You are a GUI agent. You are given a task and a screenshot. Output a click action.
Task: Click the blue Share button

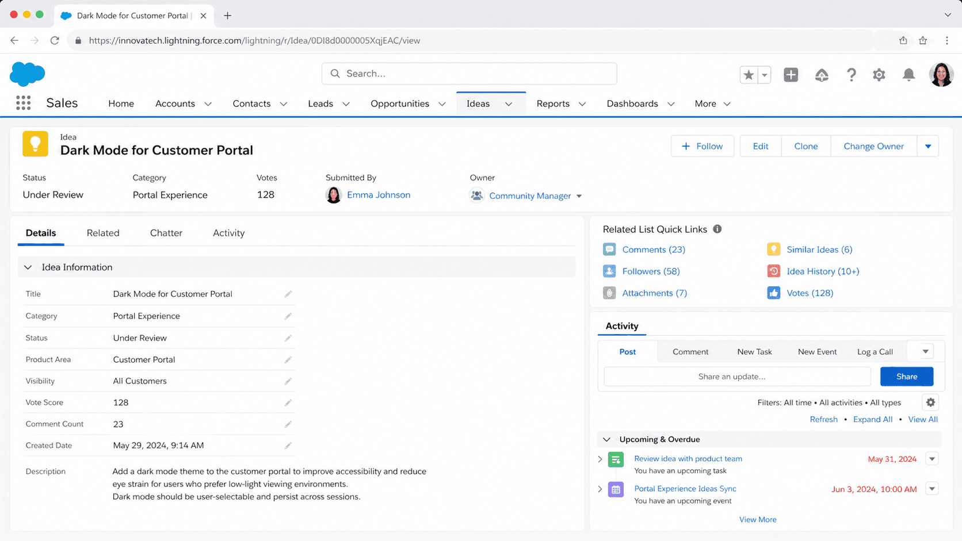[x=907, y=377]
